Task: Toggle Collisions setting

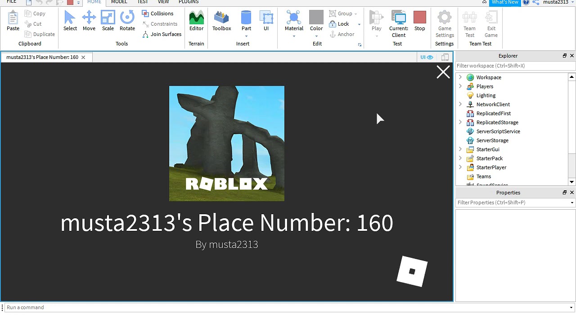Action: [x=157, y=13]
